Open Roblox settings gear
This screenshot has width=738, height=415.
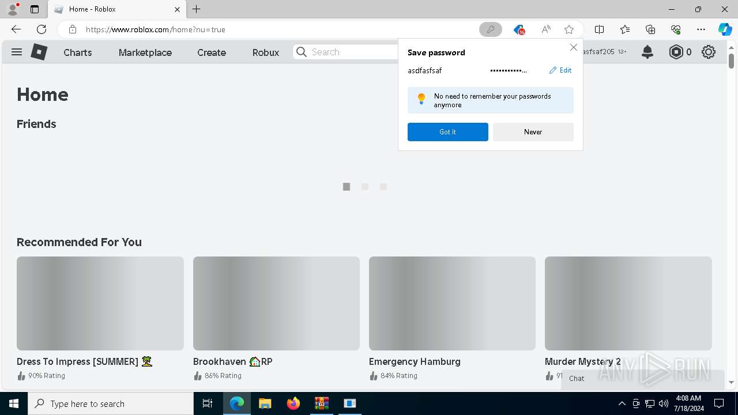[x=709, y=52]
